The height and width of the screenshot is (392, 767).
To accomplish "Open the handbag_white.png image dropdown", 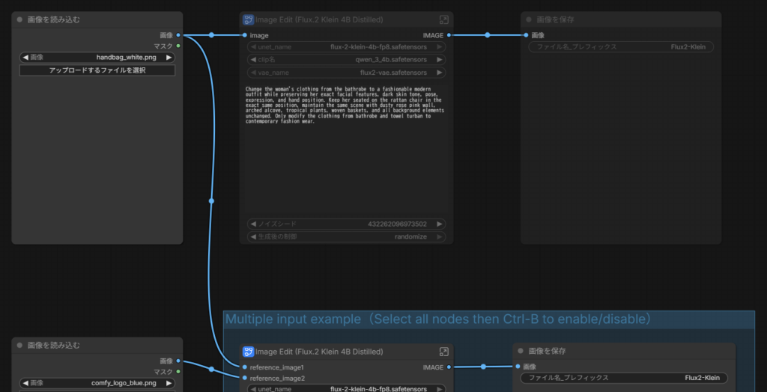I will [97, 57].
